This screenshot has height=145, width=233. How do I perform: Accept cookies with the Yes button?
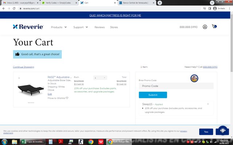coord(206,132)
